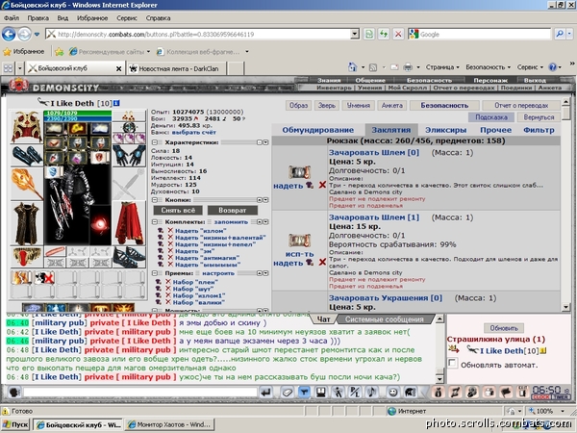Click the chat send (return arrow) icon
Image resolution: width=577 pixels, height=433 pixels.
click(265, 393)
